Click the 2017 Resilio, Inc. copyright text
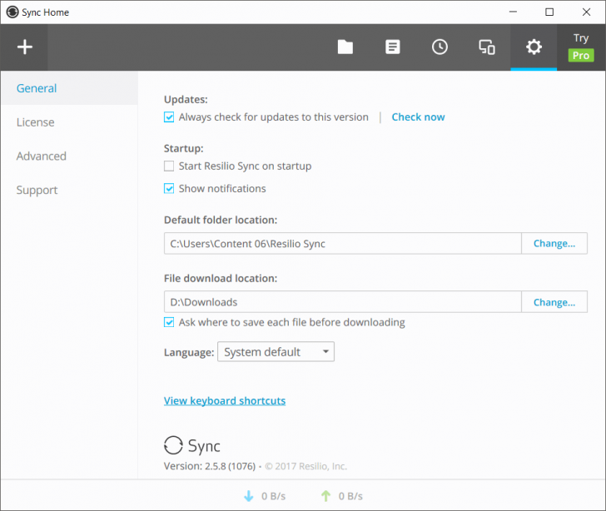606x511 pixels. coord(306,466)
